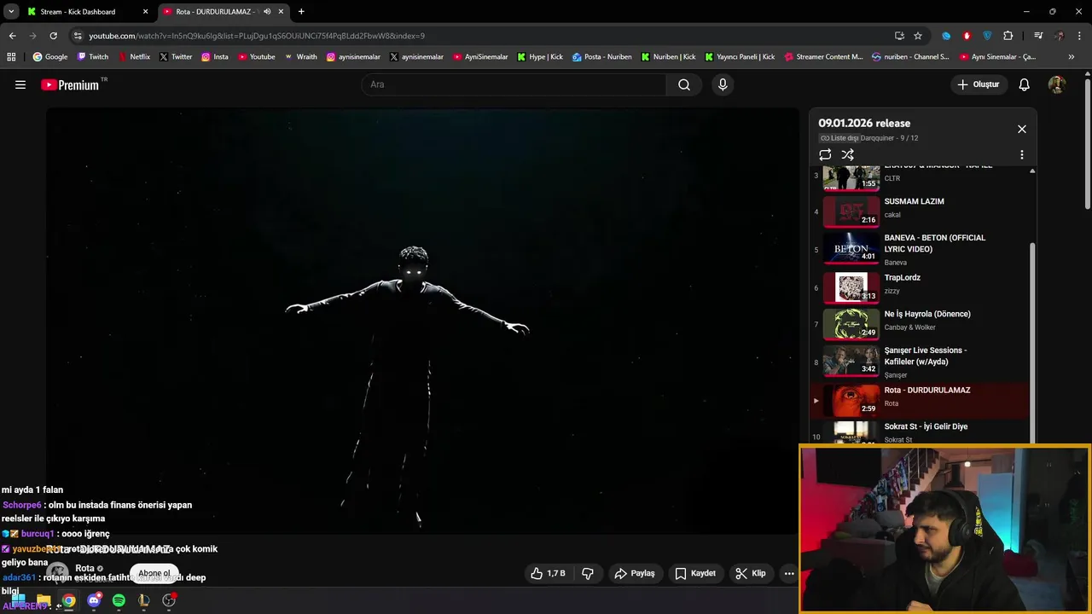Play Sokrat St - İyi Gelir Diye
This screenshot has height=614, width=1092.
(920, 432)
